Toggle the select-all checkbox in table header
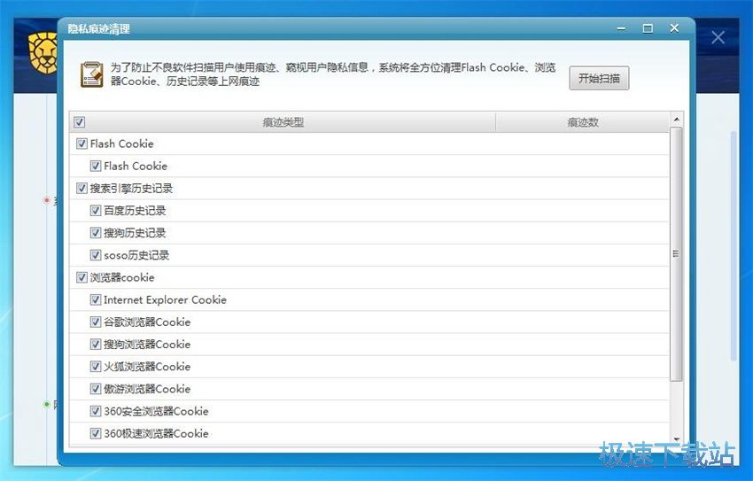Image resolution: width=753 pixels, height=481 pixels. point(80,122)
